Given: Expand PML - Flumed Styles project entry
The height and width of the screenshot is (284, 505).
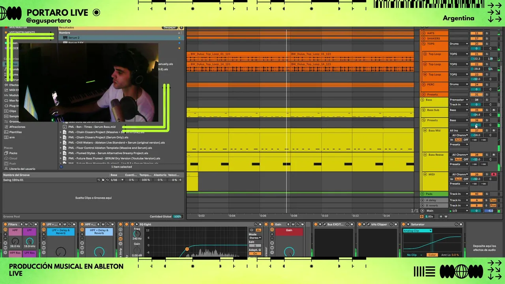Looking at the screenshot, I should (61, 153).
